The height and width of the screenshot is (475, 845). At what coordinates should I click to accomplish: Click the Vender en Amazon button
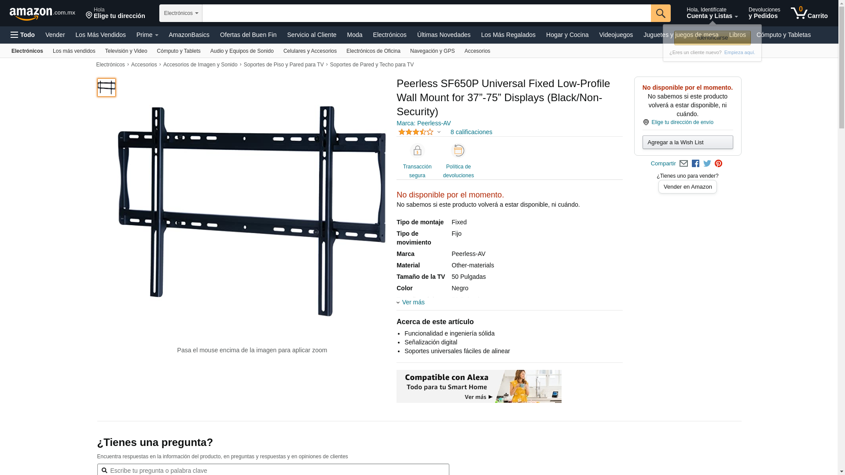pos(687,187)
